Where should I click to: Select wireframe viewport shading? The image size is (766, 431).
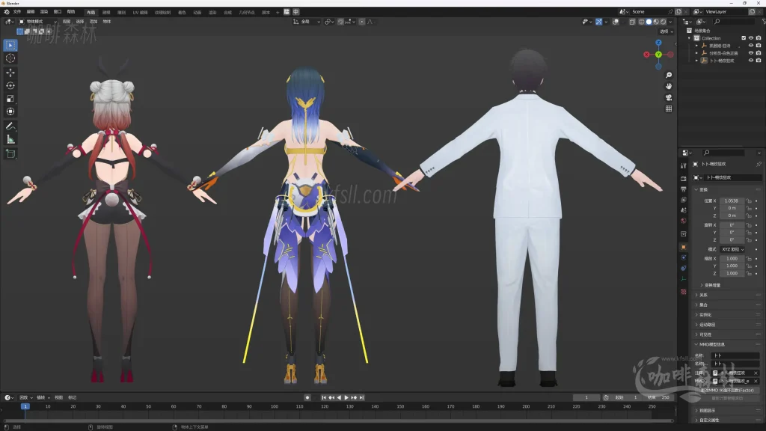pos(641,22)
